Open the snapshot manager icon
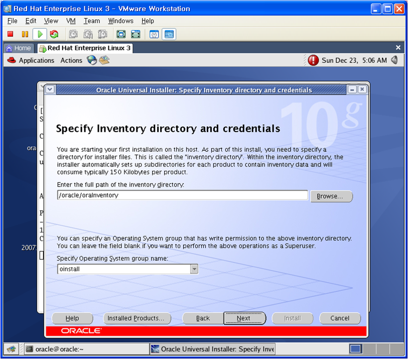408x359 pixels. pyautogui.click(x=102, y=34)
